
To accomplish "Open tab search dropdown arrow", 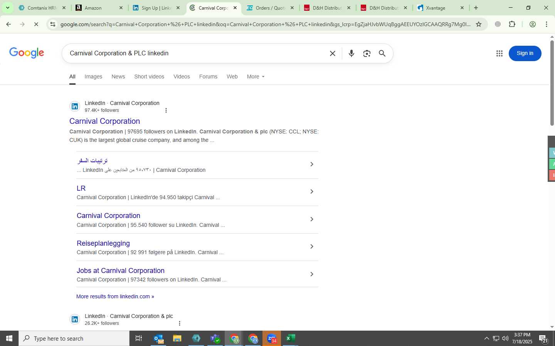I will [x=7, y=8].
